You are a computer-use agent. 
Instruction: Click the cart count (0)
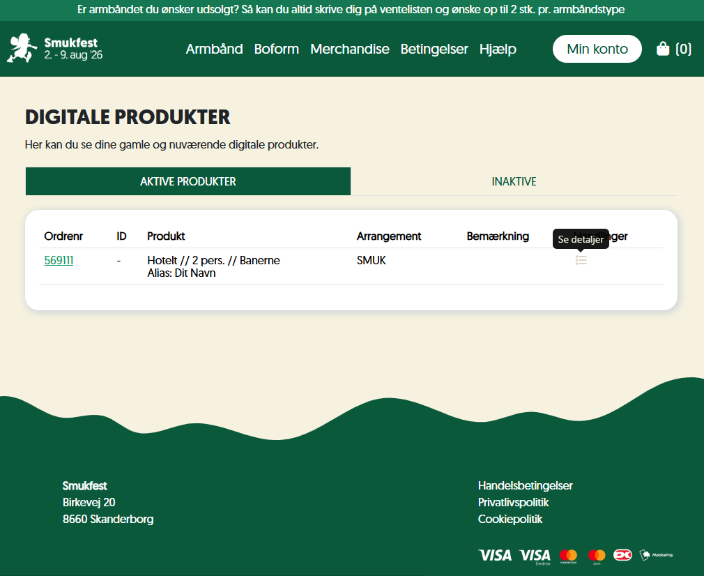click(683, 49)
